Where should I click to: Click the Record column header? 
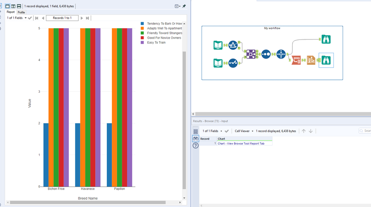pos(208,139)
